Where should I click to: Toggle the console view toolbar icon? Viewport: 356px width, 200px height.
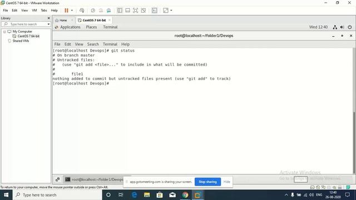click(x=155, y=11)
